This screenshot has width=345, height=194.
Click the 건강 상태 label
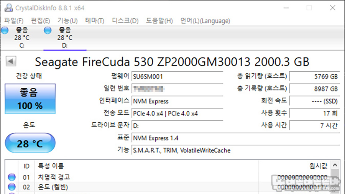click(x=29, y=76)
